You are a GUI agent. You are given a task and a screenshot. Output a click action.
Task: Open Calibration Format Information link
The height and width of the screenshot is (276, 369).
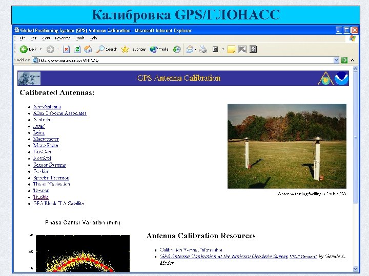191,250
